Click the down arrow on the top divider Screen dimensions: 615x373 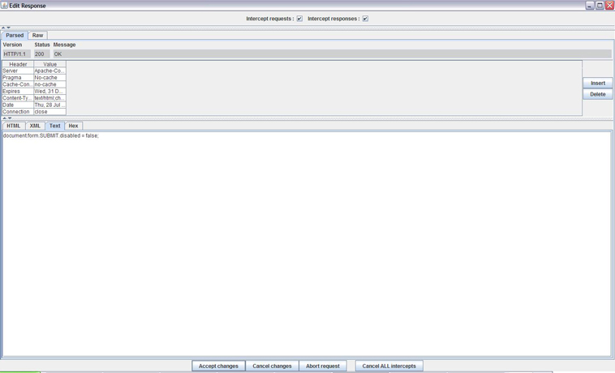tap(9, 28)
